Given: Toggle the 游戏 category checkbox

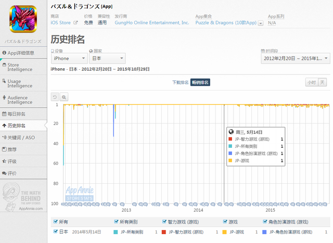Looking at the screenshot, I should [x=225, y=222].
